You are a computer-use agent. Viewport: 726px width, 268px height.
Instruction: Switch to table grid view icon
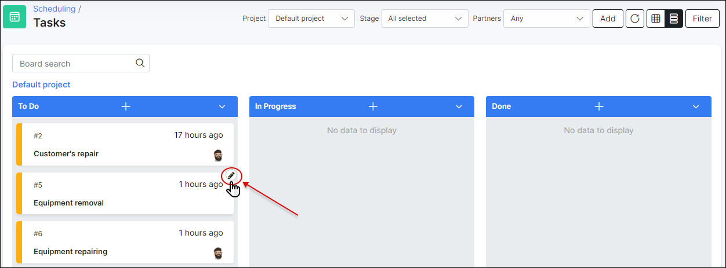(655, 19)
